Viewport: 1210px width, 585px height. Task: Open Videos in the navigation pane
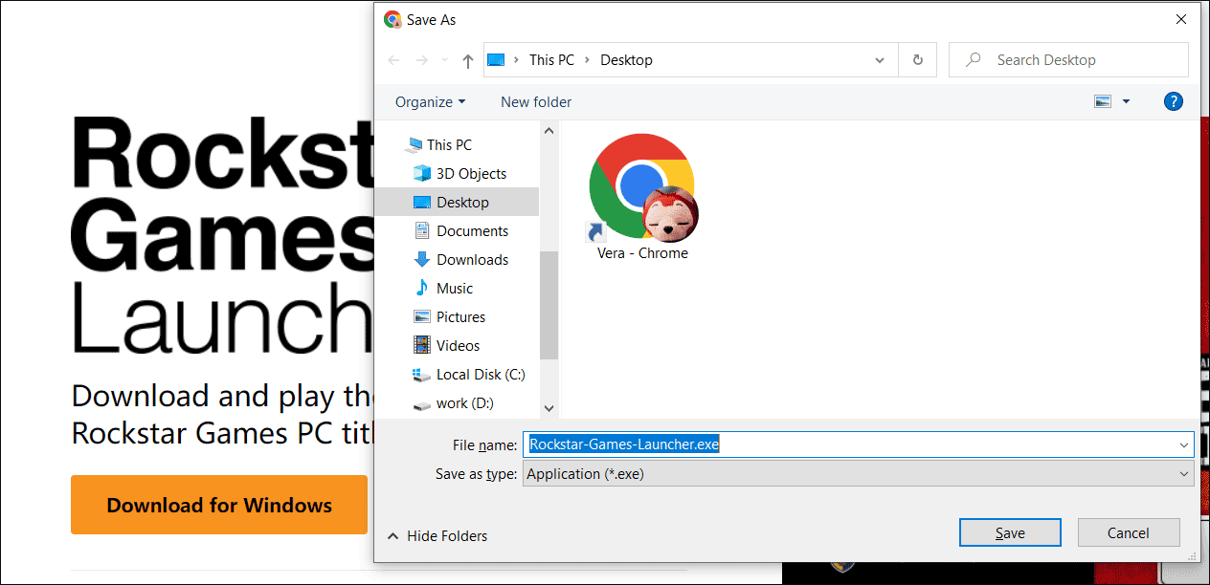(458, 345)
